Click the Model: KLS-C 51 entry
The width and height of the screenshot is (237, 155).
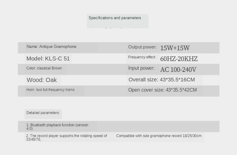[x=48, y=59]
